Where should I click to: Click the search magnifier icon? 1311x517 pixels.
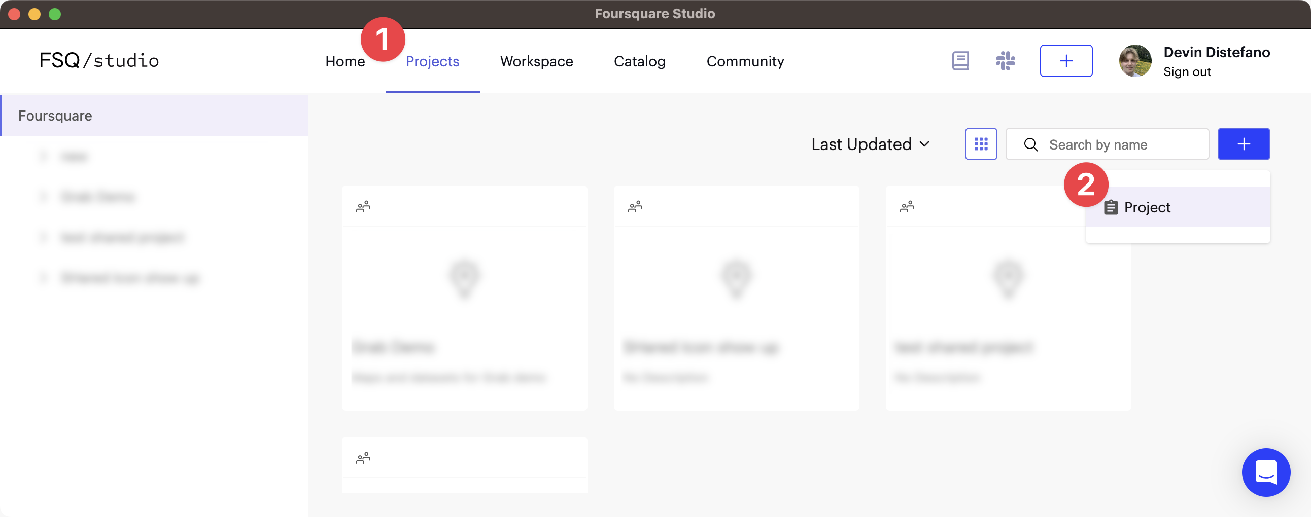1030,145
